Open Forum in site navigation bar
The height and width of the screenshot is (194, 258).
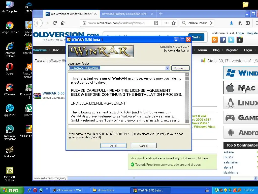point(202,50)
